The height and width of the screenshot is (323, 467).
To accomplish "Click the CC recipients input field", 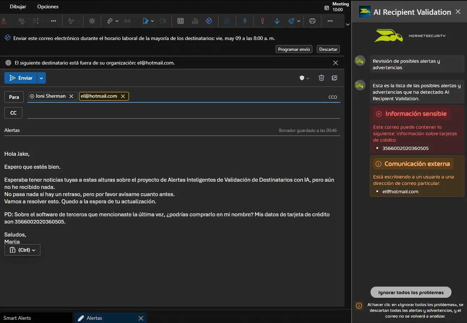I will pos(183,113).
